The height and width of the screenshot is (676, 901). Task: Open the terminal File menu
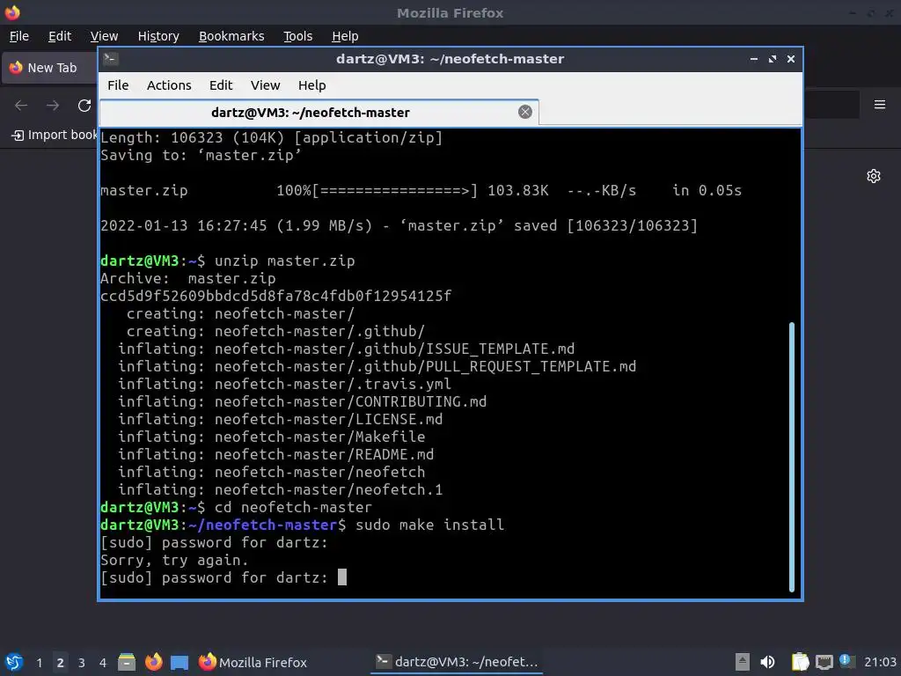tap(118, 85)
